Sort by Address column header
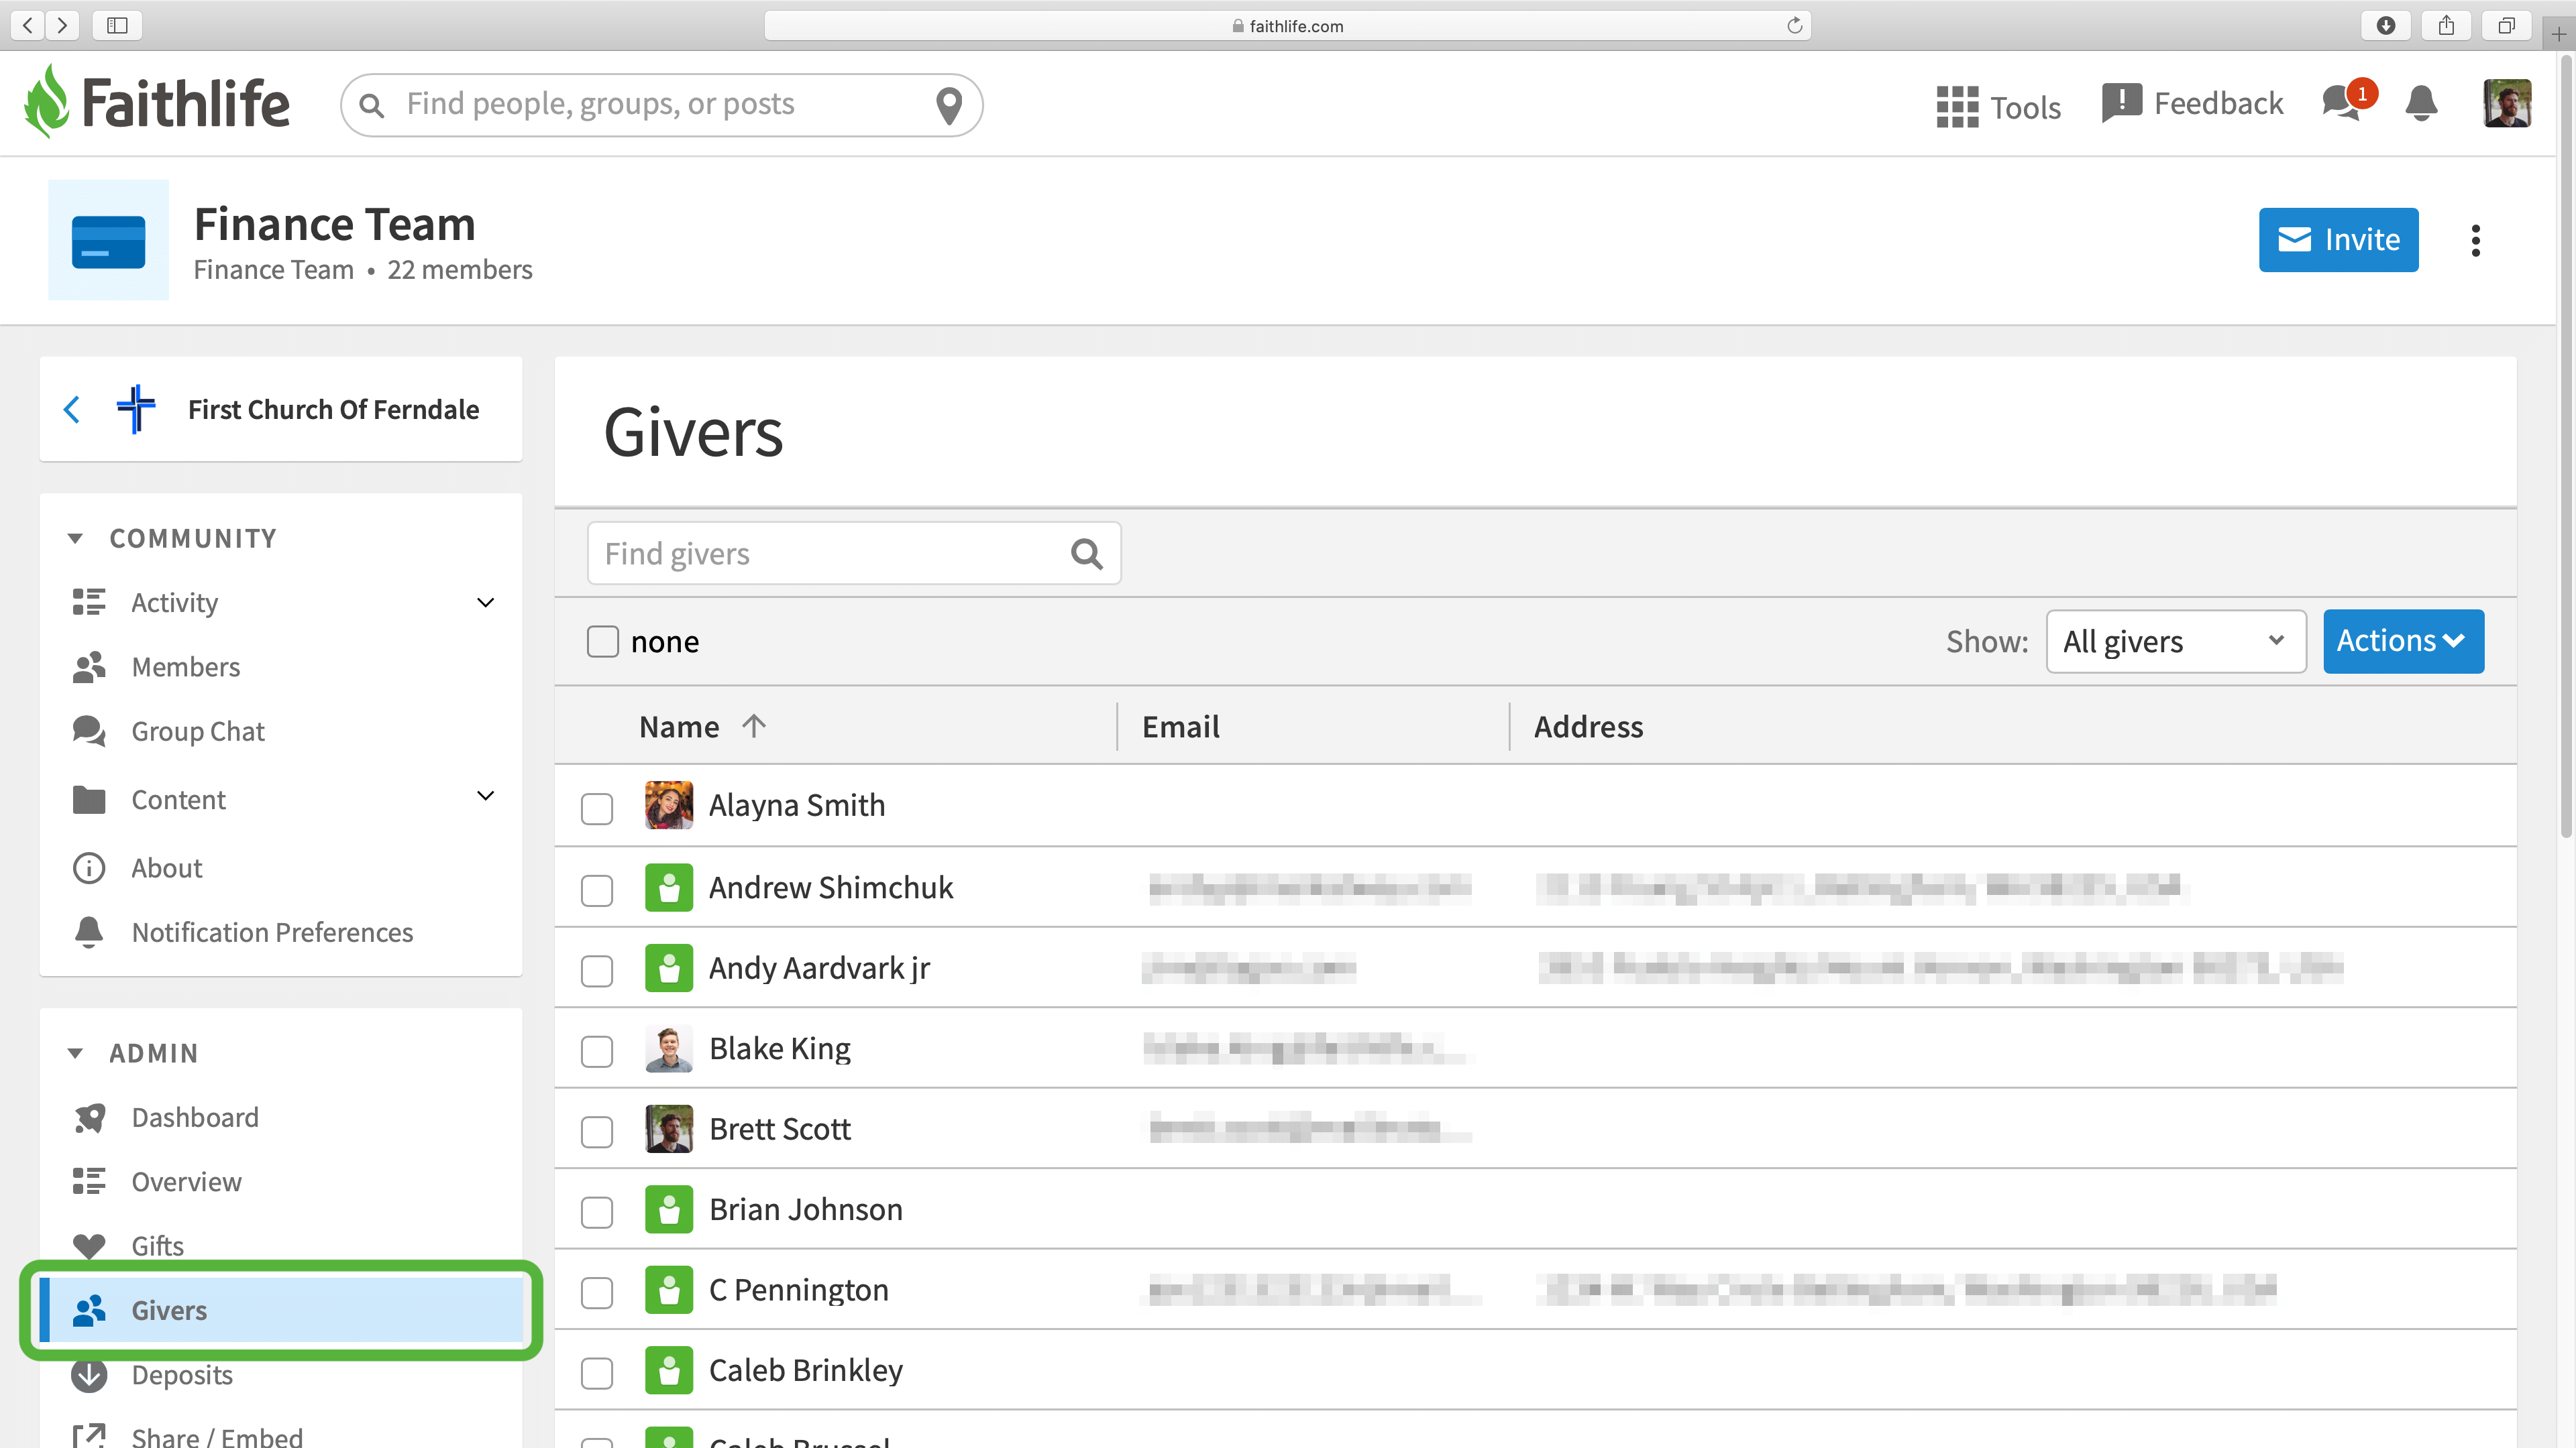The height and width of the screenshot is (1448, 2576). 1588,727
